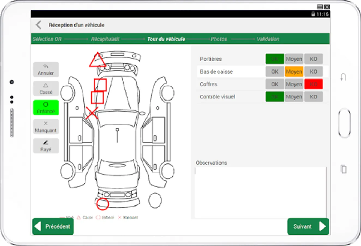Click the red KO swatch for Coffres
The height and width of the screenshot is (246, 361).
tap(313, 84)
